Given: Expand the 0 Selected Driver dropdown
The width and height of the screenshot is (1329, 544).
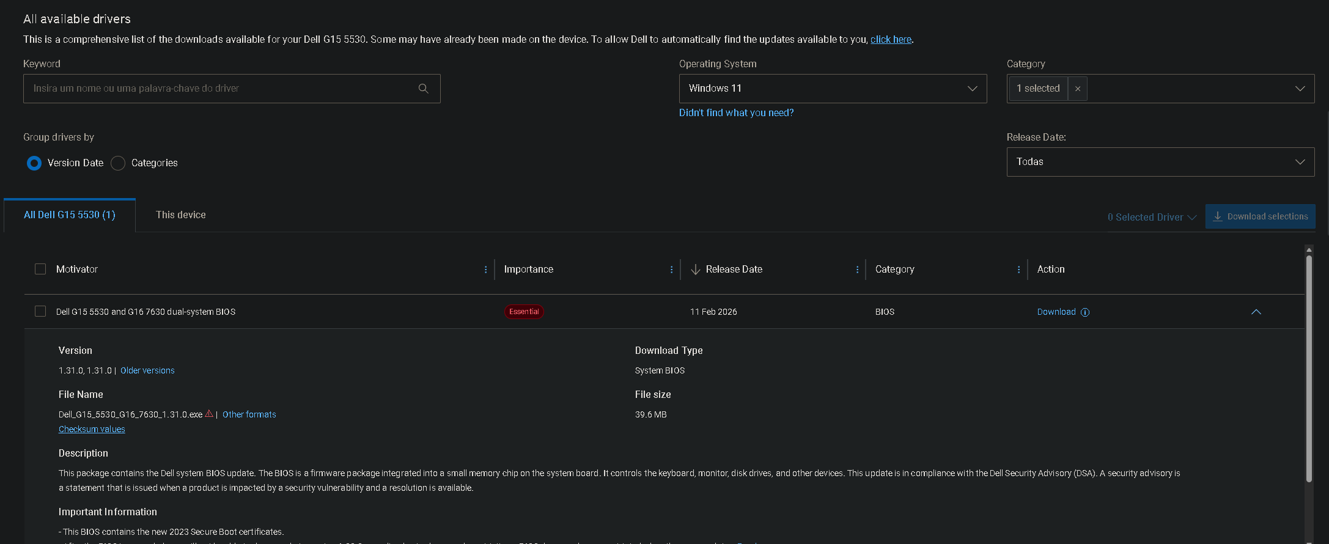Looking at the screenshot, I should (1152, 217).
